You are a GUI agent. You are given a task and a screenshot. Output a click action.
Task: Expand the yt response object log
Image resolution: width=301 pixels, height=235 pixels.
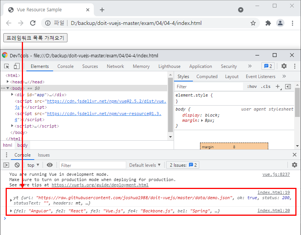(x=11, y=200)
